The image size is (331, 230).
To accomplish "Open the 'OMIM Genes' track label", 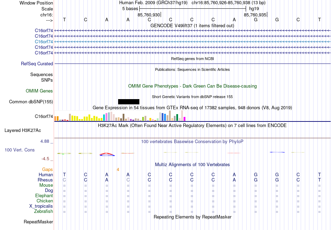I will (x=39, y=91).
